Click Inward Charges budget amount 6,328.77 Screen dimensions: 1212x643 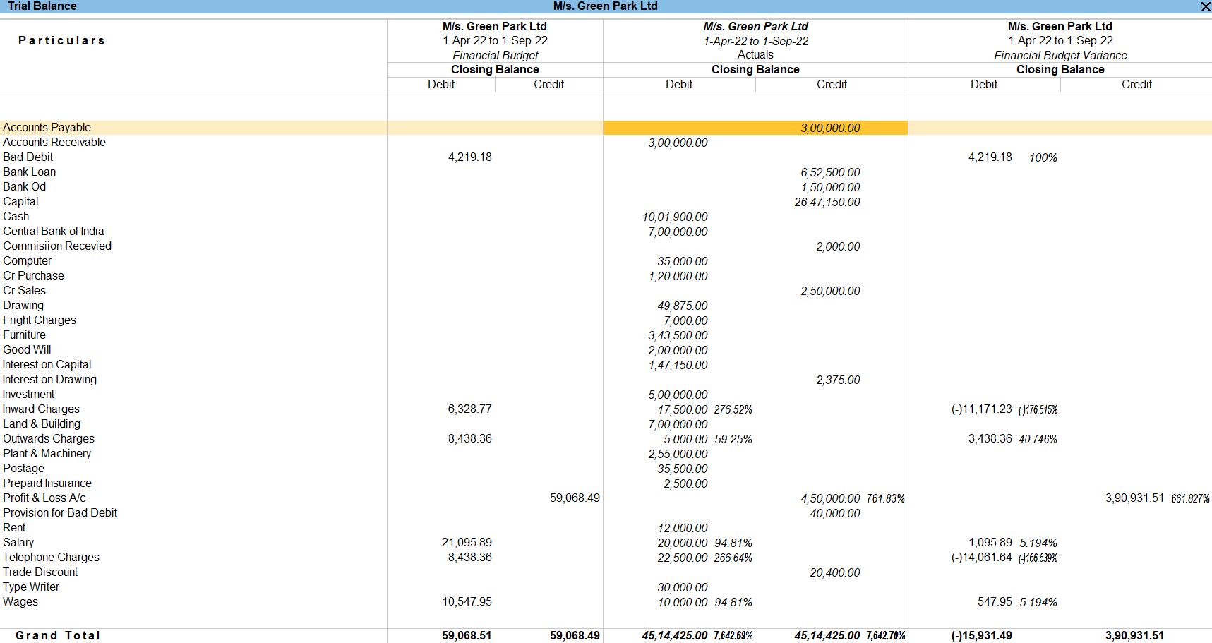click(469, 409)
